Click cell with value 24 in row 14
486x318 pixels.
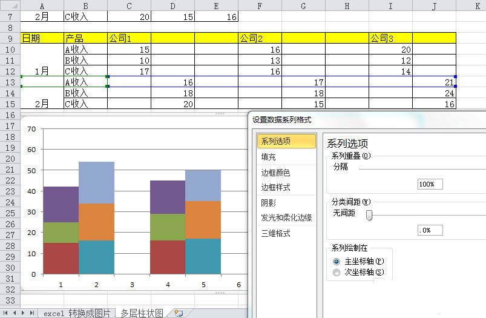point(434,93)
